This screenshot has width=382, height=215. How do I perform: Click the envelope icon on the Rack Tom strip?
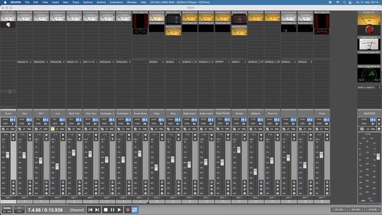pos(73,129)
